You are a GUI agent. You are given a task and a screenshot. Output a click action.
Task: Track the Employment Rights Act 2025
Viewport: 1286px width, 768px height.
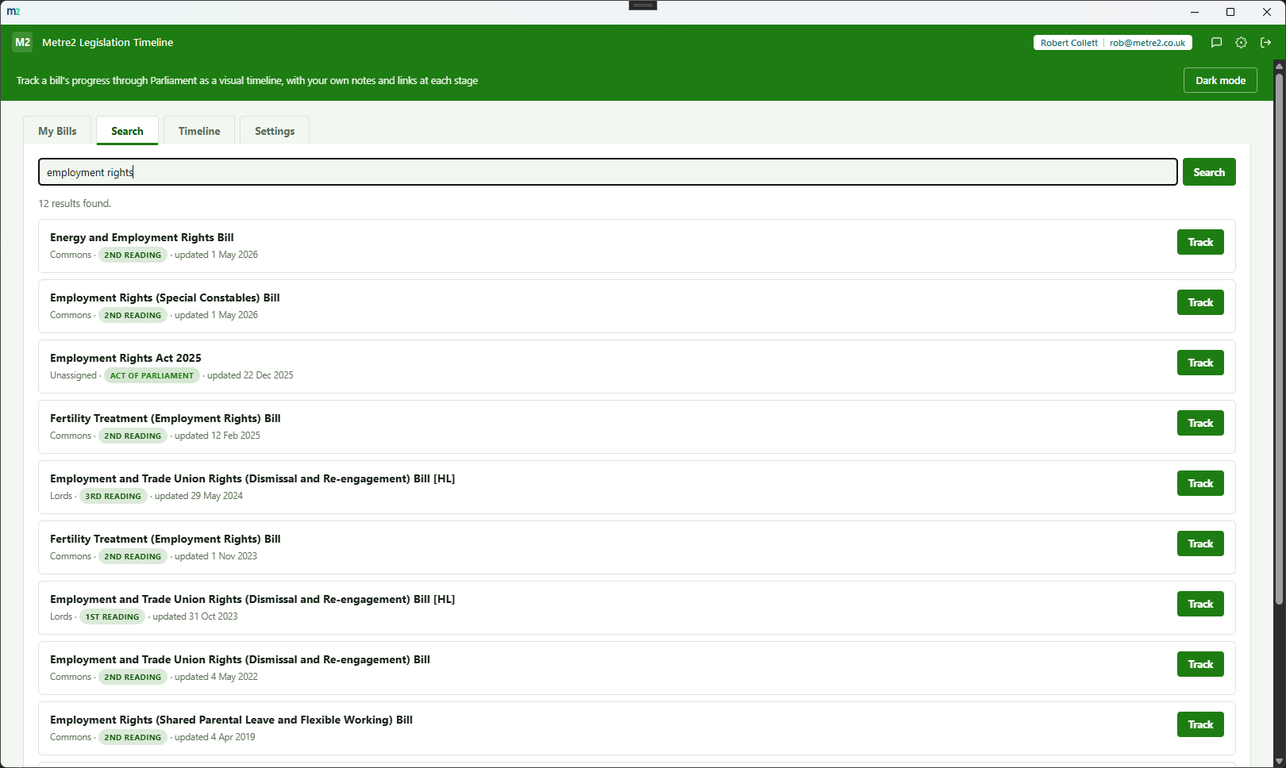pyautogui.click(x=1200, y=363)
